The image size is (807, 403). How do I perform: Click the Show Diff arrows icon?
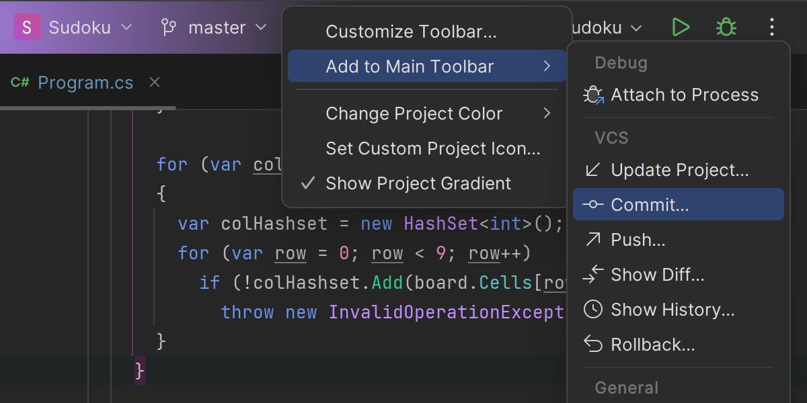click(x=592, y=275)
